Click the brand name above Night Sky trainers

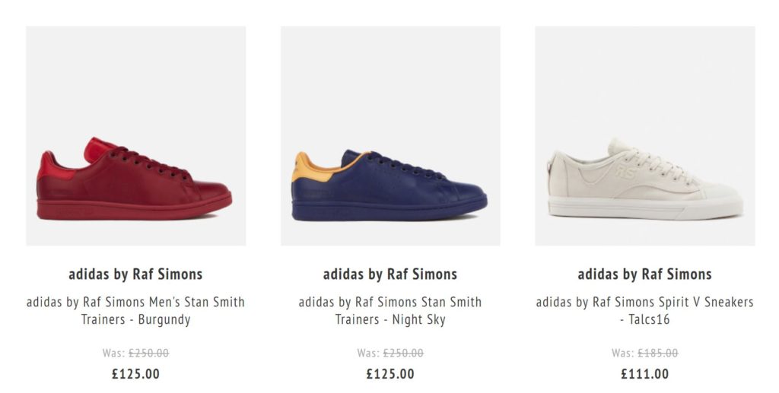pos(390,274)
